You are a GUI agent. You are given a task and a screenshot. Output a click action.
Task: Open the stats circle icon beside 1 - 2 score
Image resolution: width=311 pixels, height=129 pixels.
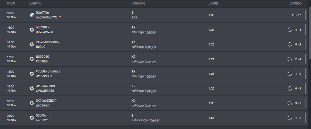pyautogui.click(x=290, y=118)
